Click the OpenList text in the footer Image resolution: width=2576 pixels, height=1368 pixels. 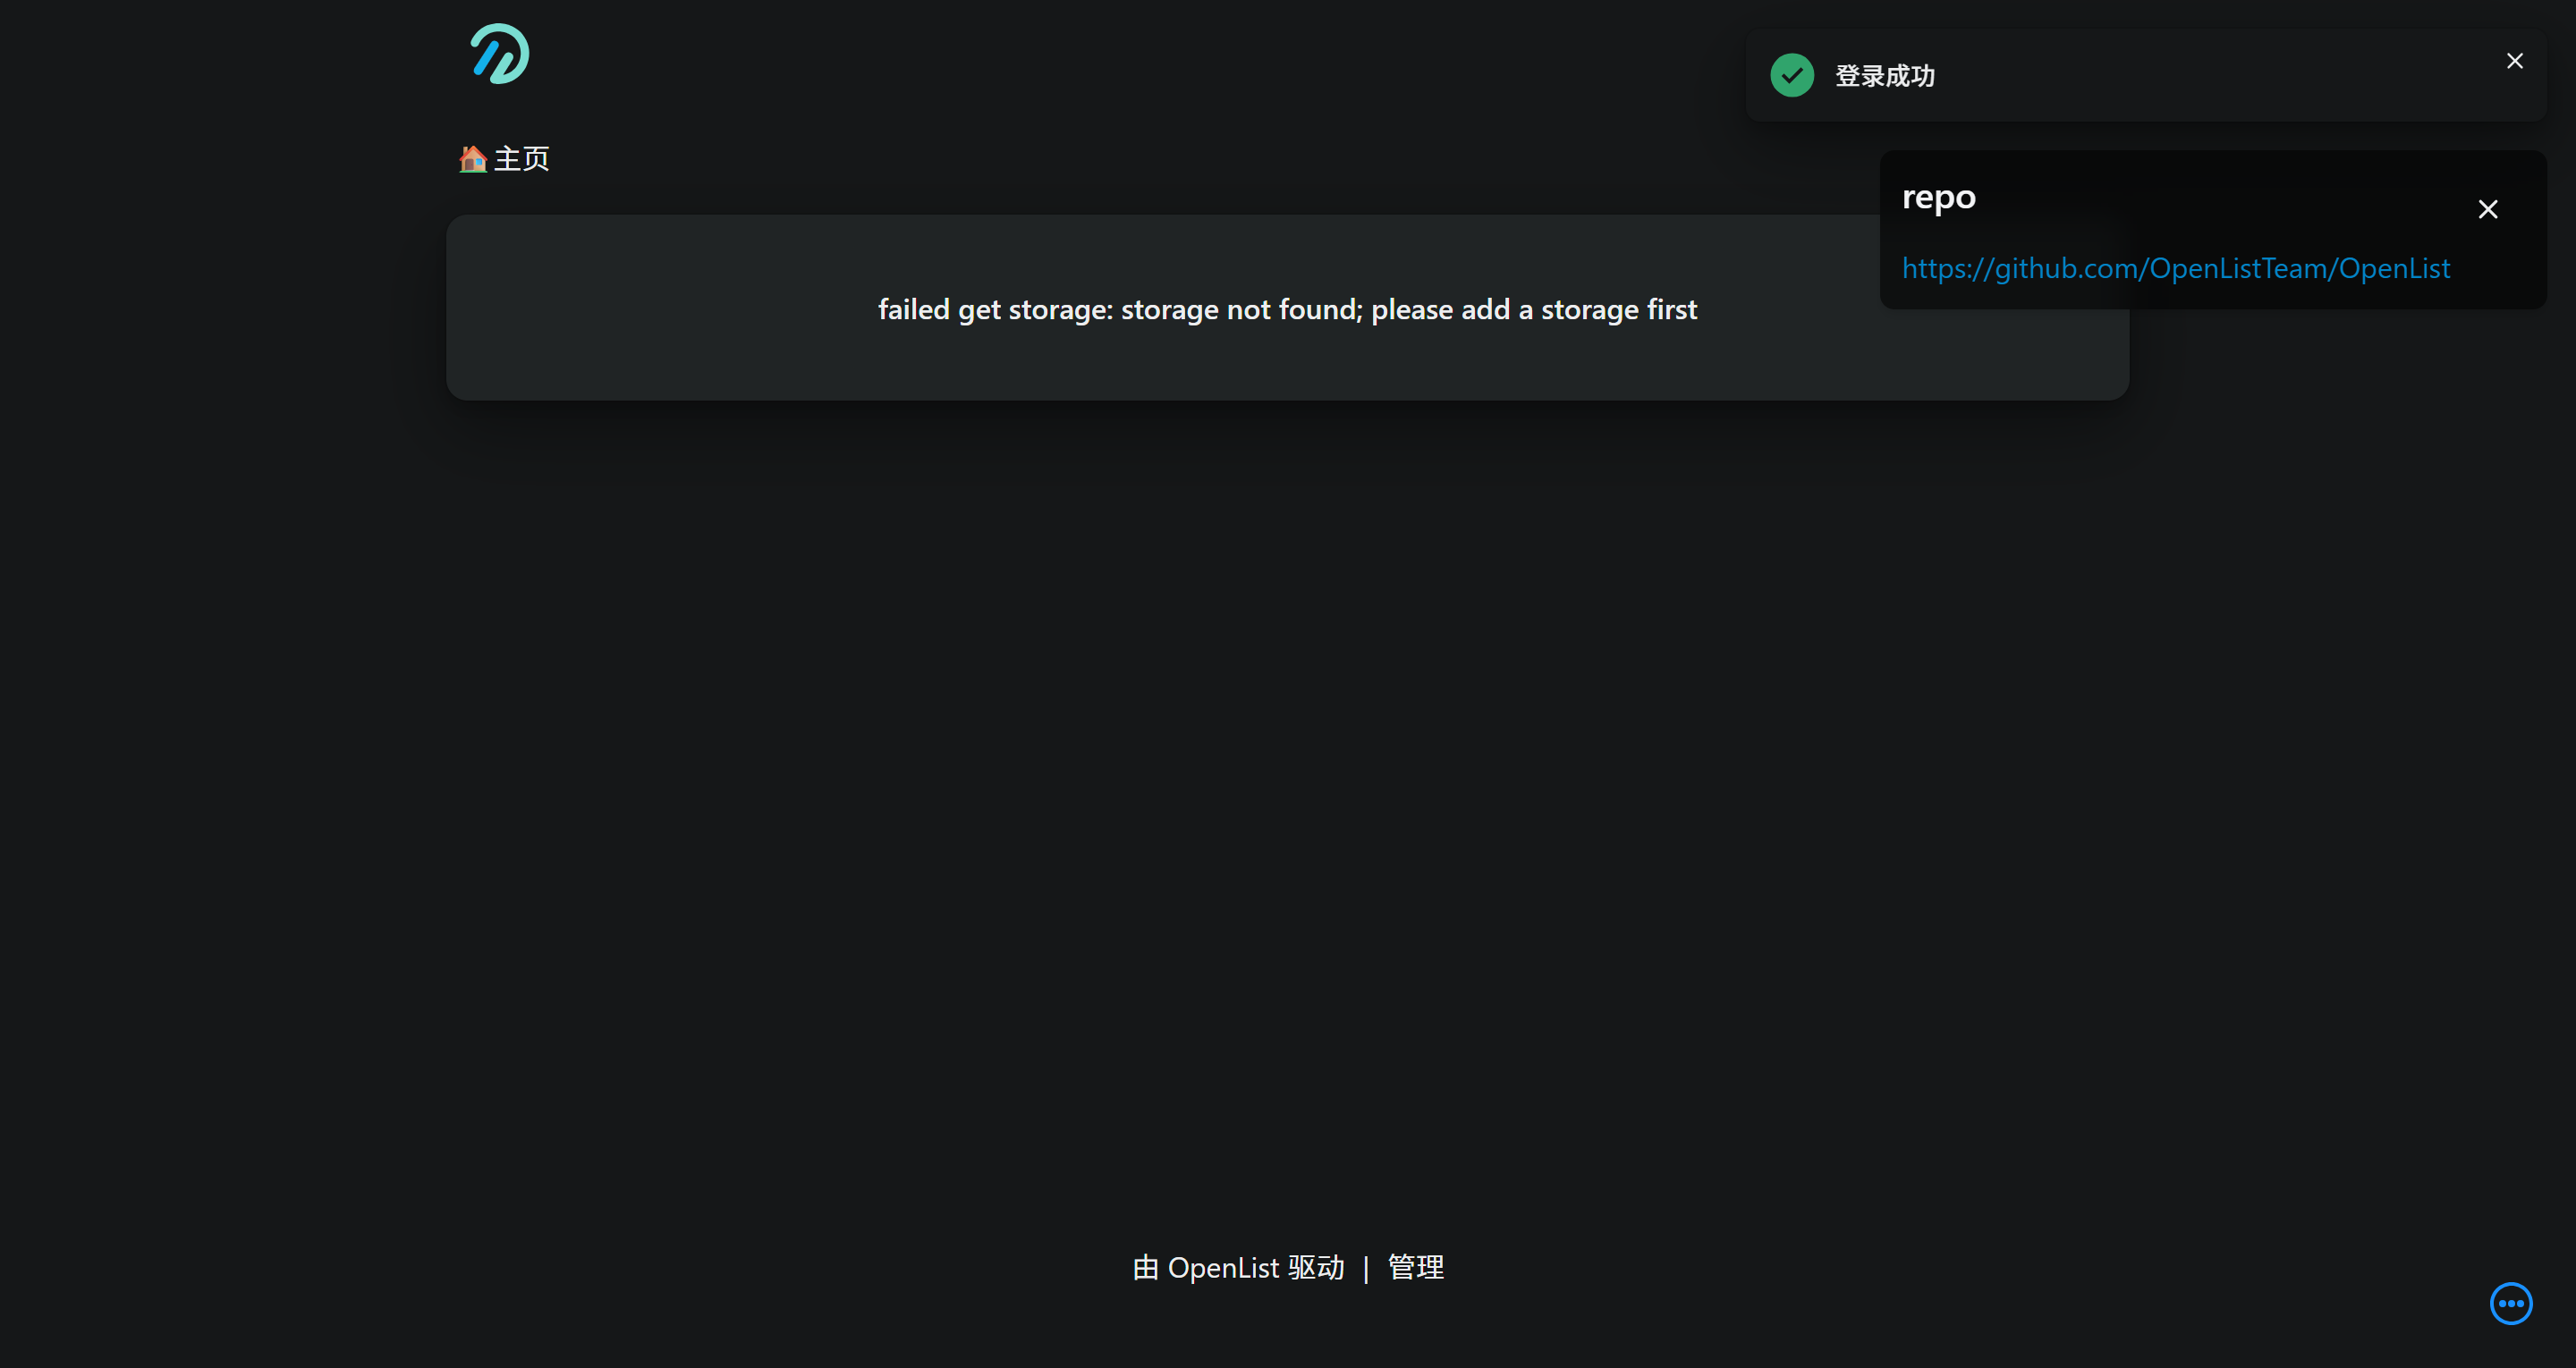pos(1222,1267)
